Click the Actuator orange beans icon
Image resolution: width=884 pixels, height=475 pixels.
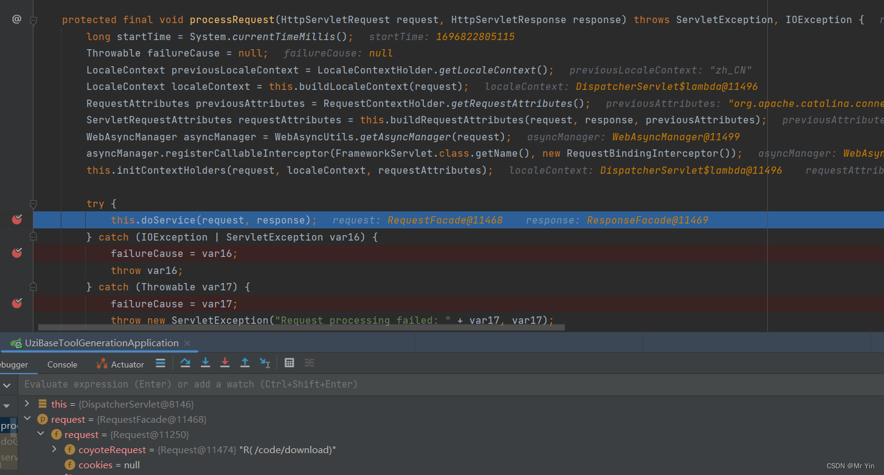click(102, 363)
